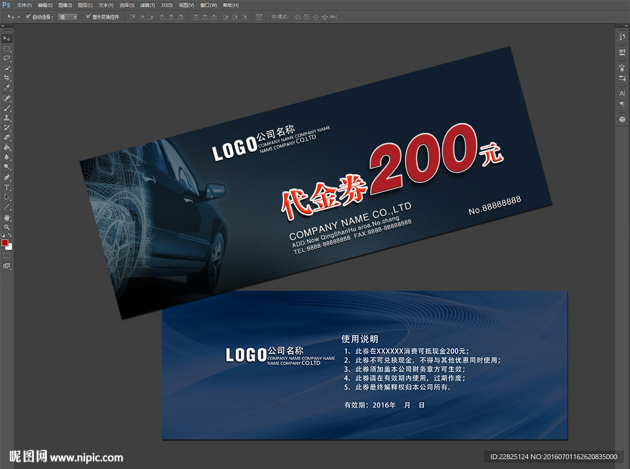Select the Crop tool
Viewport: 630px width, 469px height.
[7, 78]
